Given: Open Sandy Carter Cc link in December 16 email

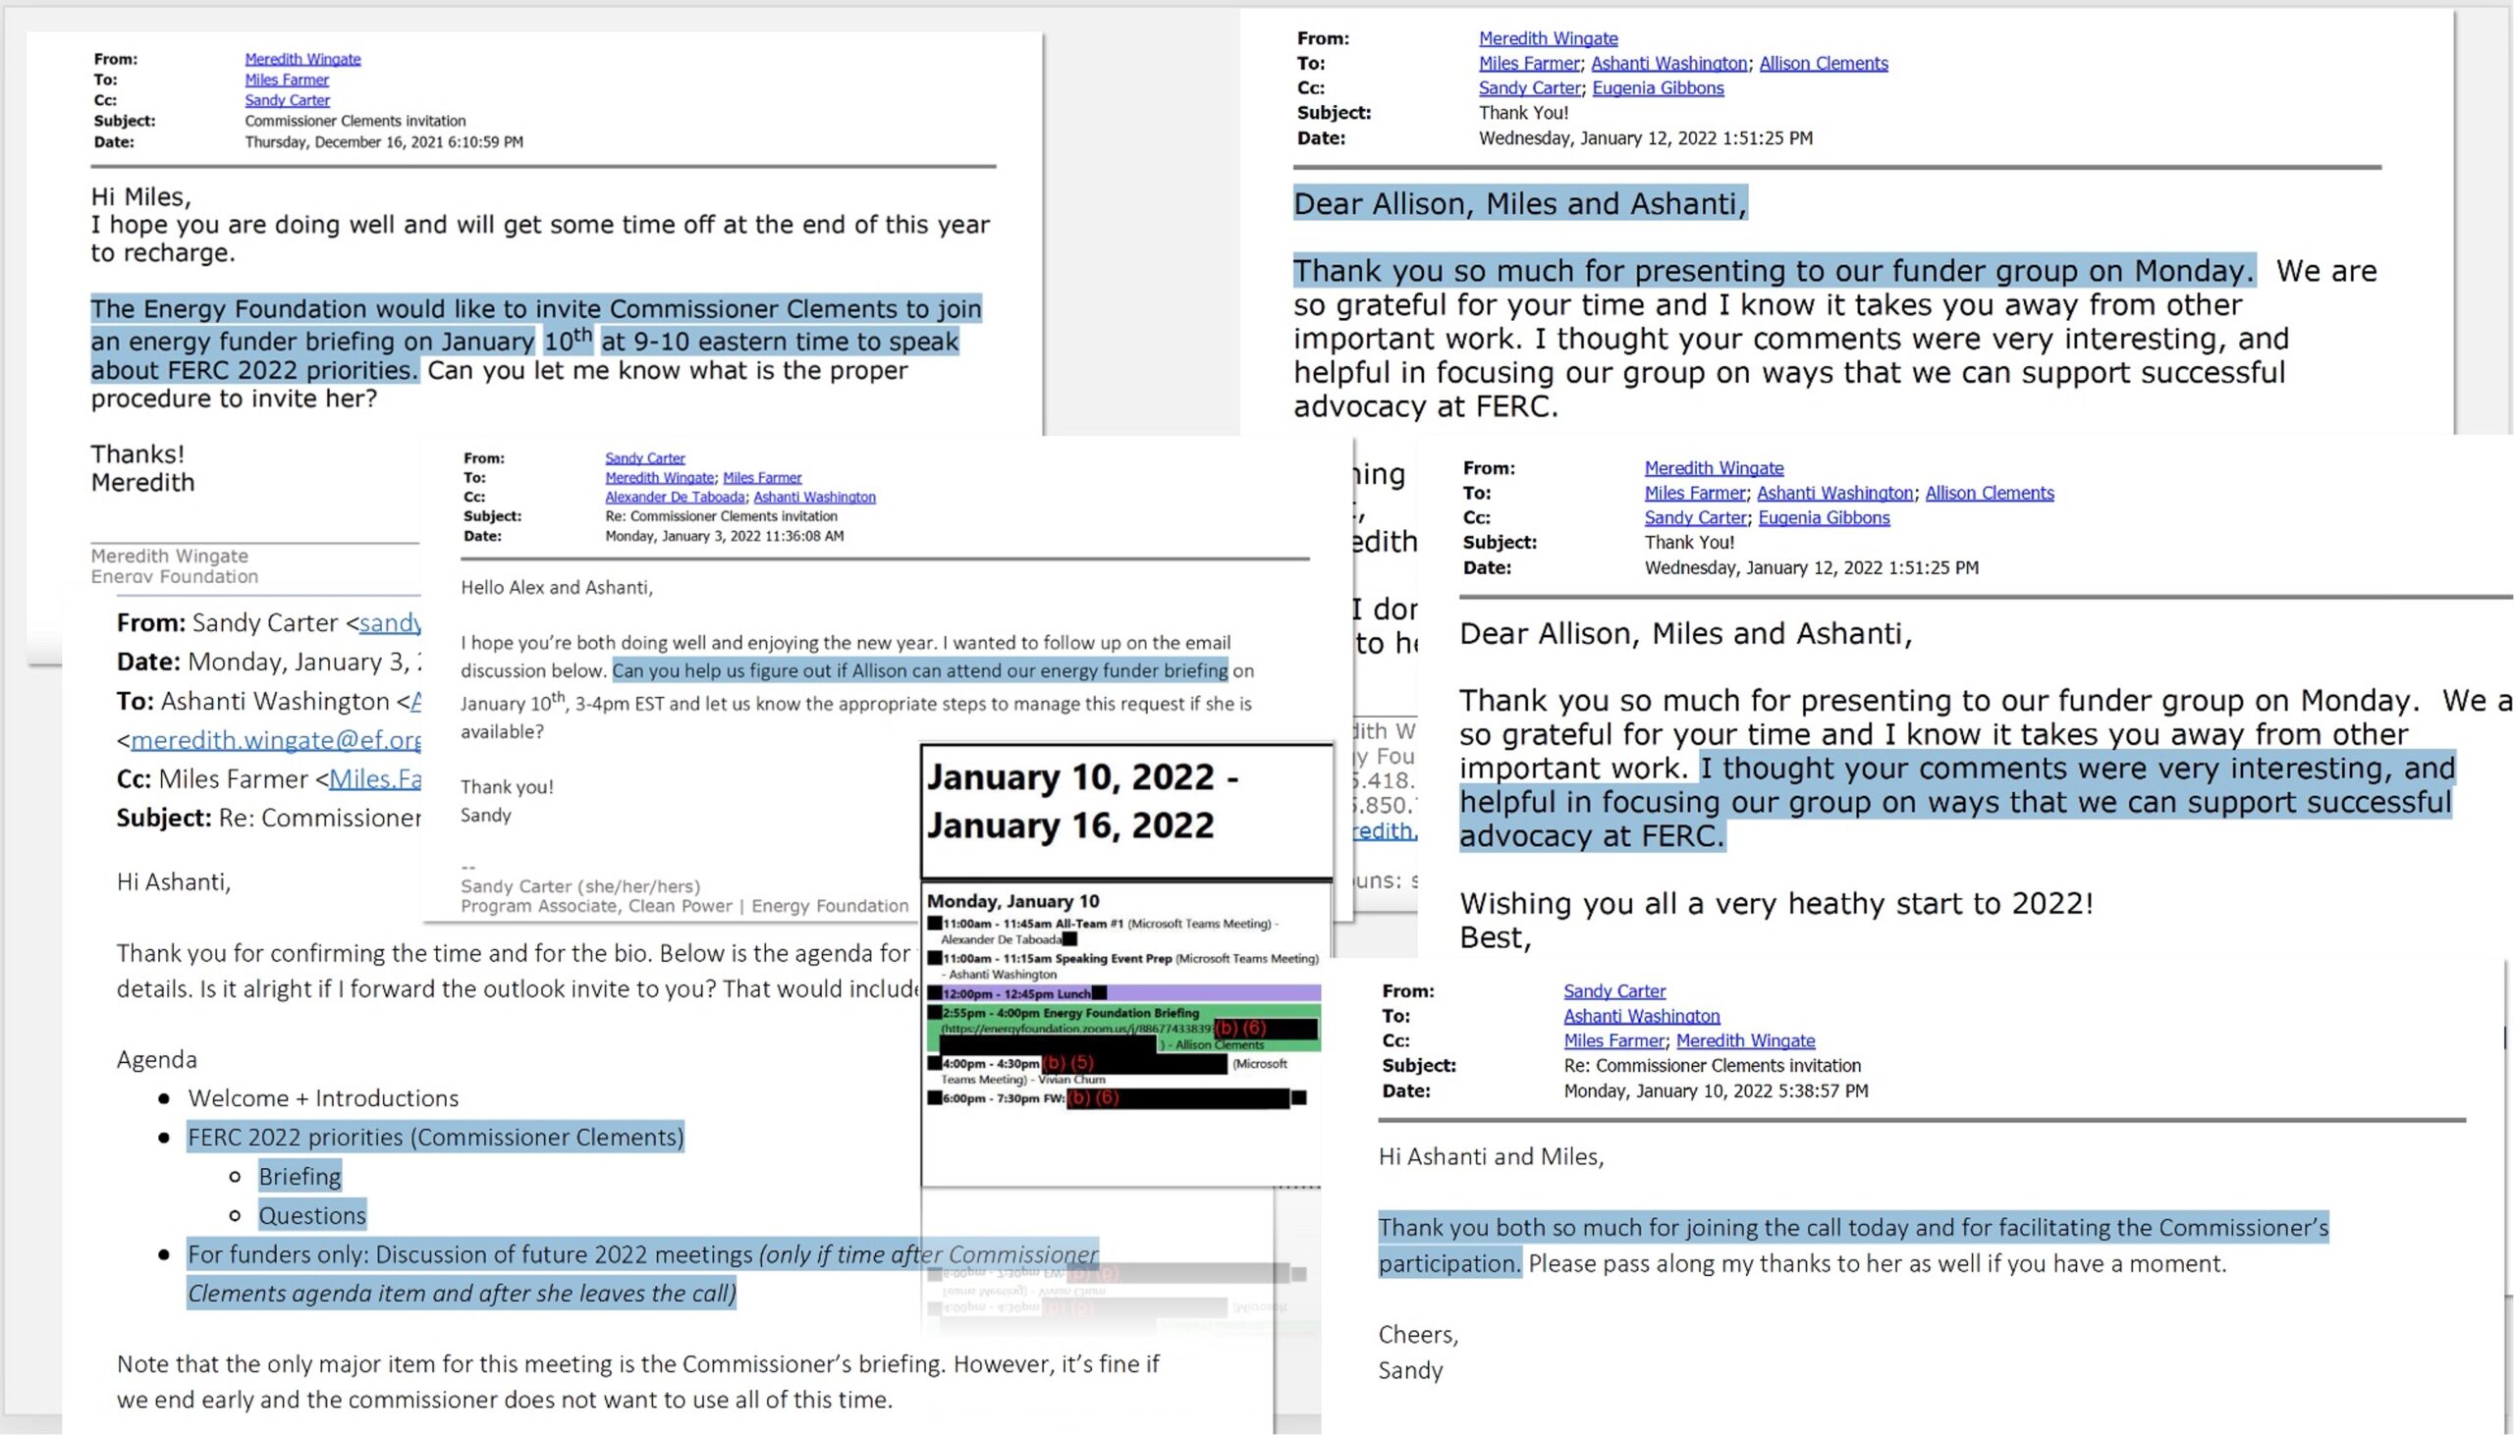Looking at the screenshot, I should click(287, 100).
